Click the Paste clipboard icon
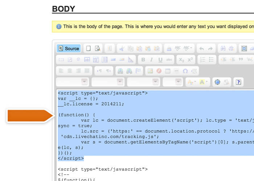 pyautogui.click(x=139, y=48)
